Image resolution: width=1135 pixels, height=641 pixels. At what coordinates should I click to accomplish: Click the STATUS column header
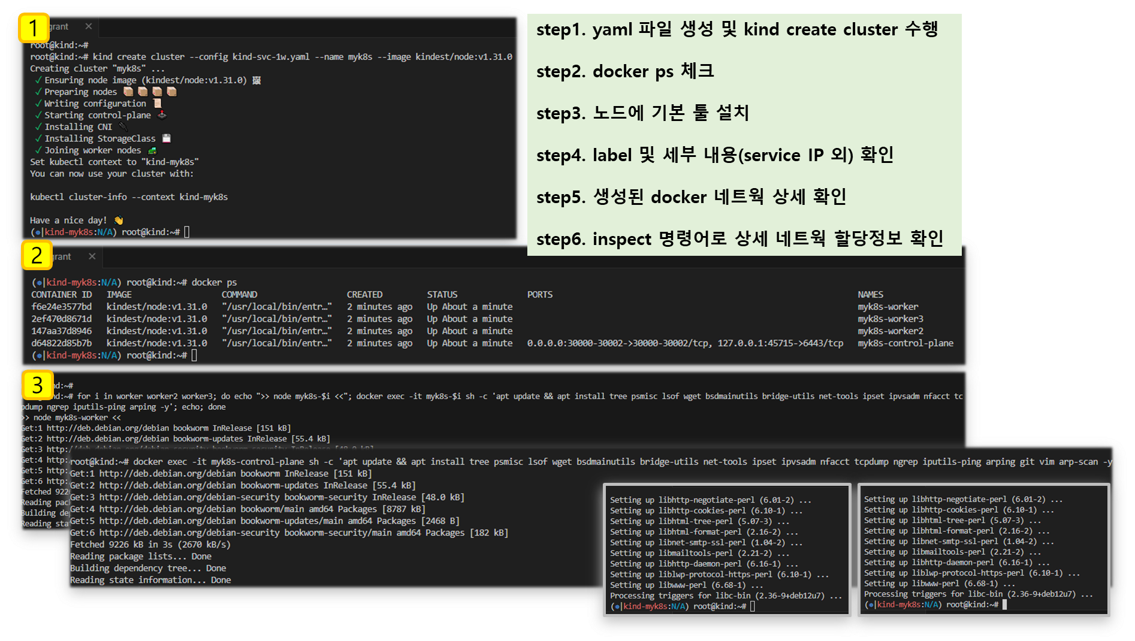pos(442,295)
